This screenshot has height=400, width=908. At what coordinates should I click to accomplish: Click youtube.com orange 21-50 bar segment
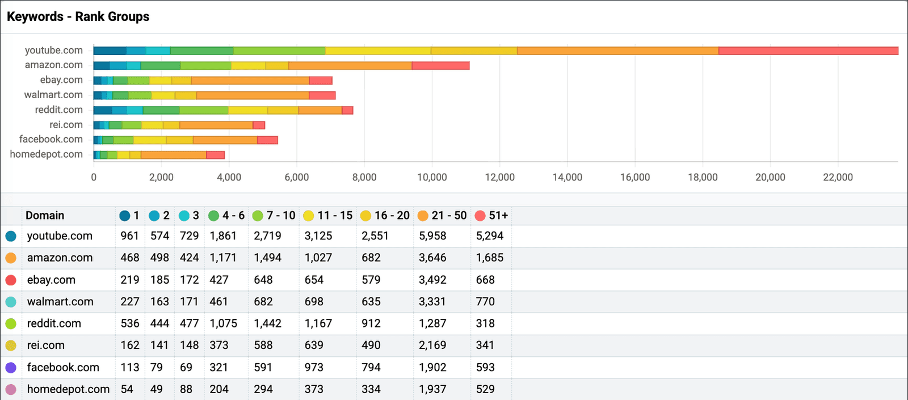pyautogui.click(x=618, y=51)
